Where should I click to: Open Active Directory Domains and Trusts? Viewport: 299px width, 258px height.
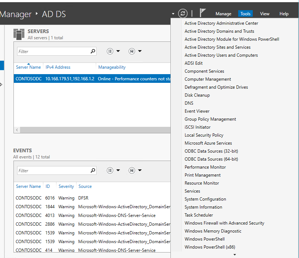coord(219,31)
